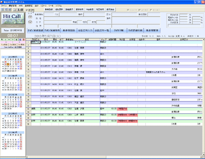Click the Hit Call logo image
This screenshot has height=159, width=205.
(13, 18)
